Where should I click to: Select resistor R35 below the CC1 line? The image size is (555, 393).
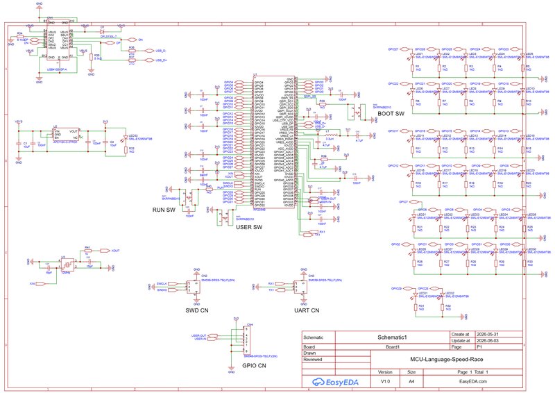pyautogui.click(x=91, y=57)
